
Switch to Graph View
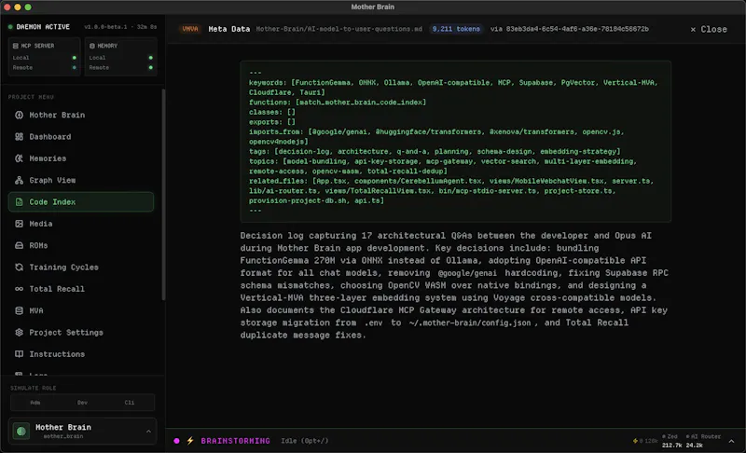[x=81, y=180]
